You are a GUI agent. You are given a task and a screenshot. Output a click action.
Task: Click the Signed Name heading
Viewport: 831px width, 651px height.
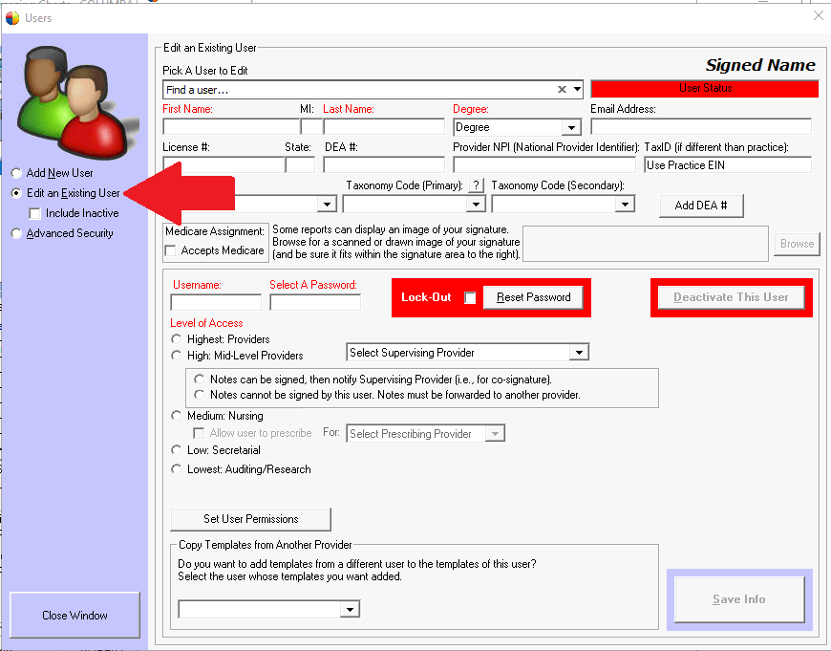pyautogui.click(x=760, y=65)
